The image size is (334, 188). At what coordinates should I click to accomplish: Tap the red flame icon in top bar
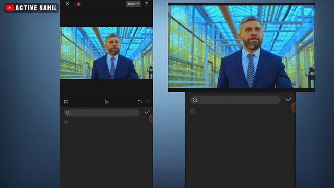point(79,4)
